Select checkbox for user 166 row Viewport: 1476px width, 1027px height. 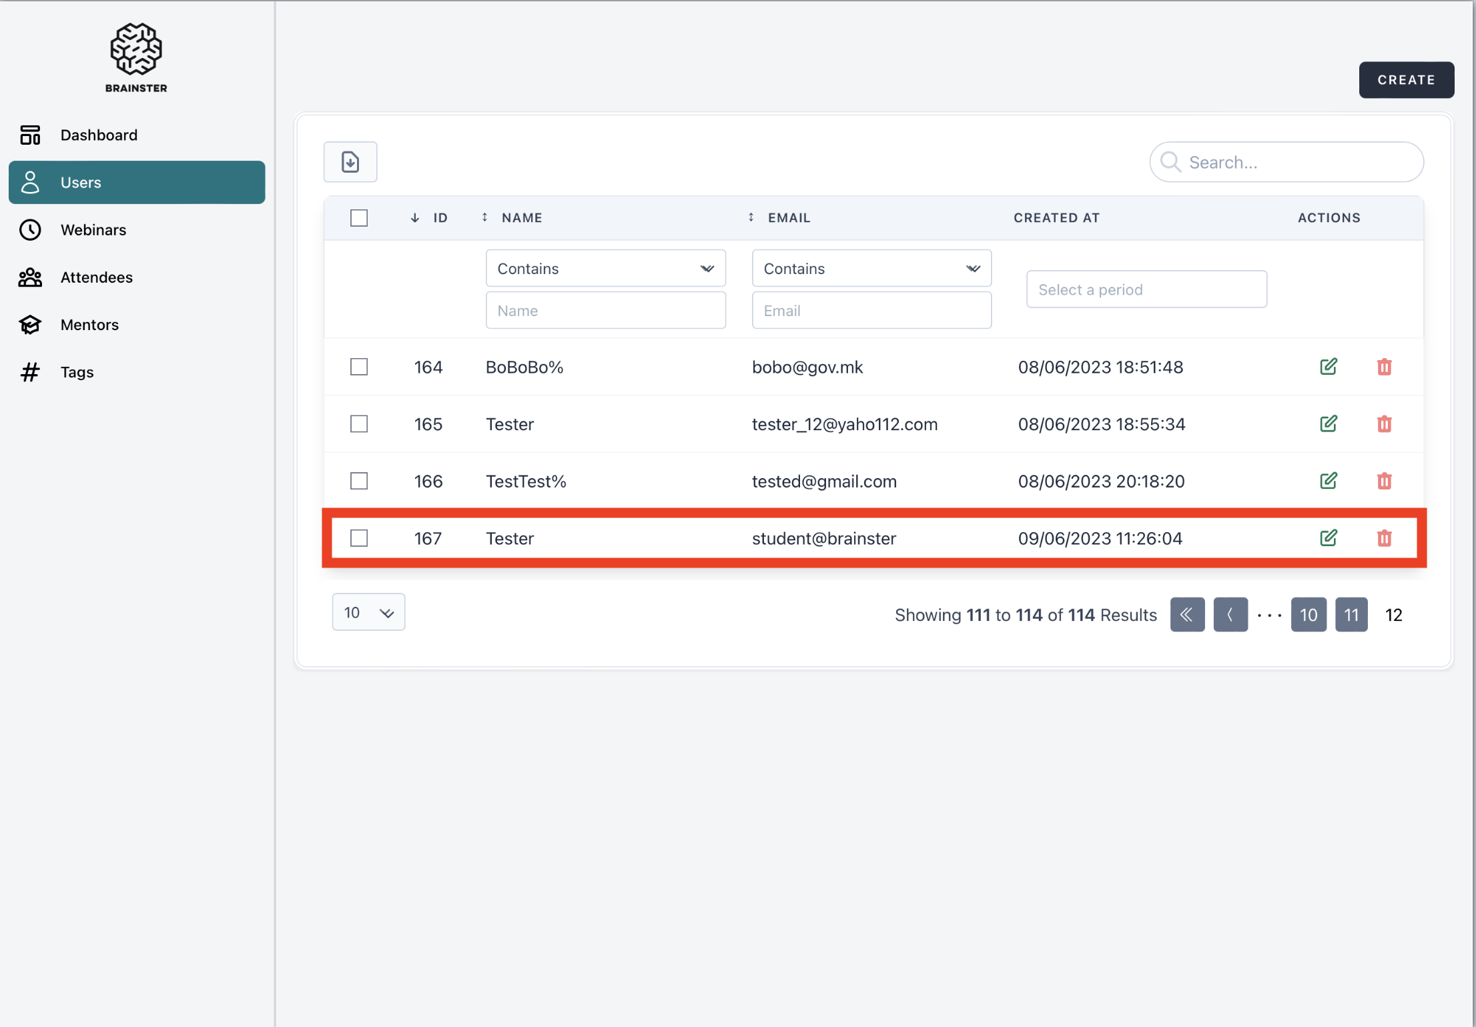coord(359,481)
